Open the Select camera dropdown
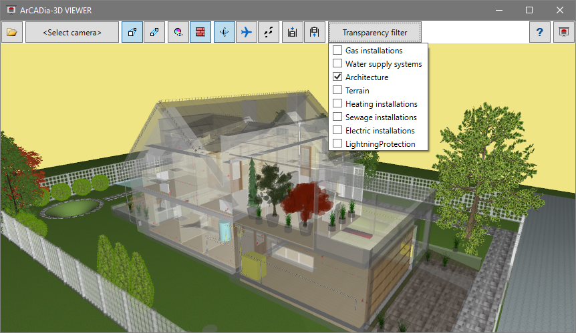 (72, 32)
